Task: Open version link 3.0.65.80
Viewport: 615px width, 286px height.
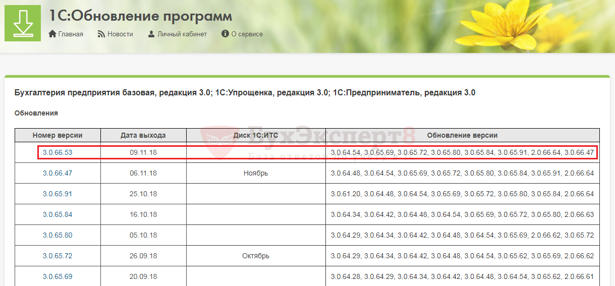Action: [x=58, y=235]
